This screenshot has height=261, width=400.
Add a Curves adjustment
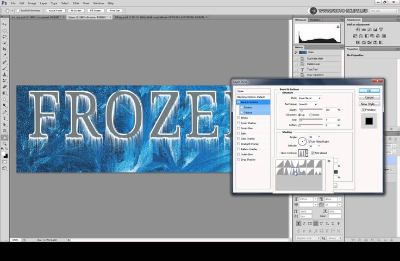(x=370, y=29)
